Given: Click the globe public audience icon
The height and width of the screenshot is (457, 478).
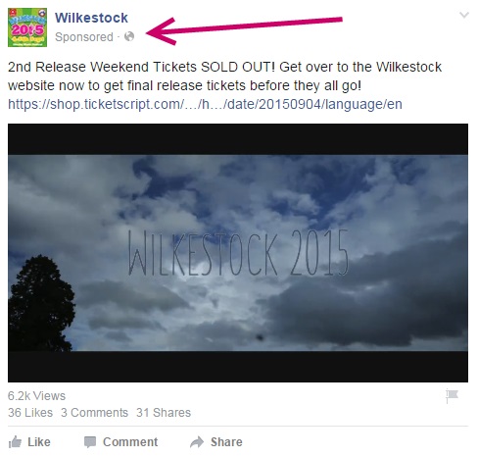Looking at the screenshot, I should tap(129, 36).
